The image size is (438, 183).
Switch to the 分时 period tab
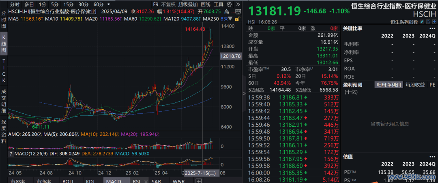15,4
